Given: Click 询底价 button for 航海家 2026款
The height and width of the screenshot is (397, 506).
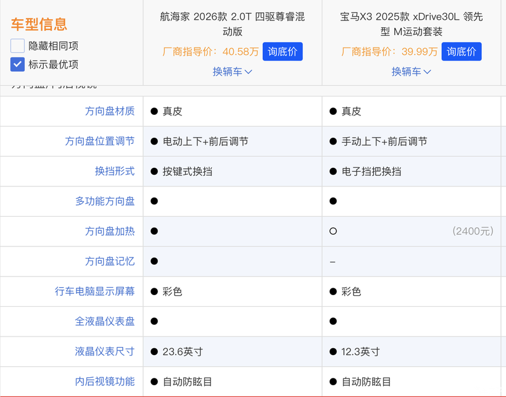Looking at the screenshot, I should point(283,52).
